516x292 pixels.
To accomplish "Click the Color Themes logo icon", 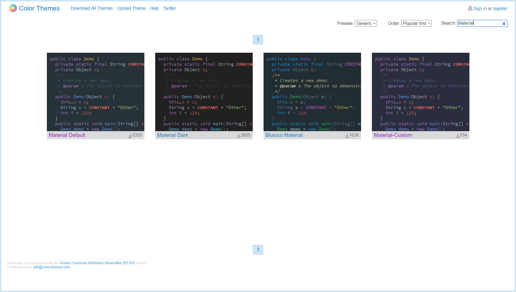I will click(x=13, y=8).
